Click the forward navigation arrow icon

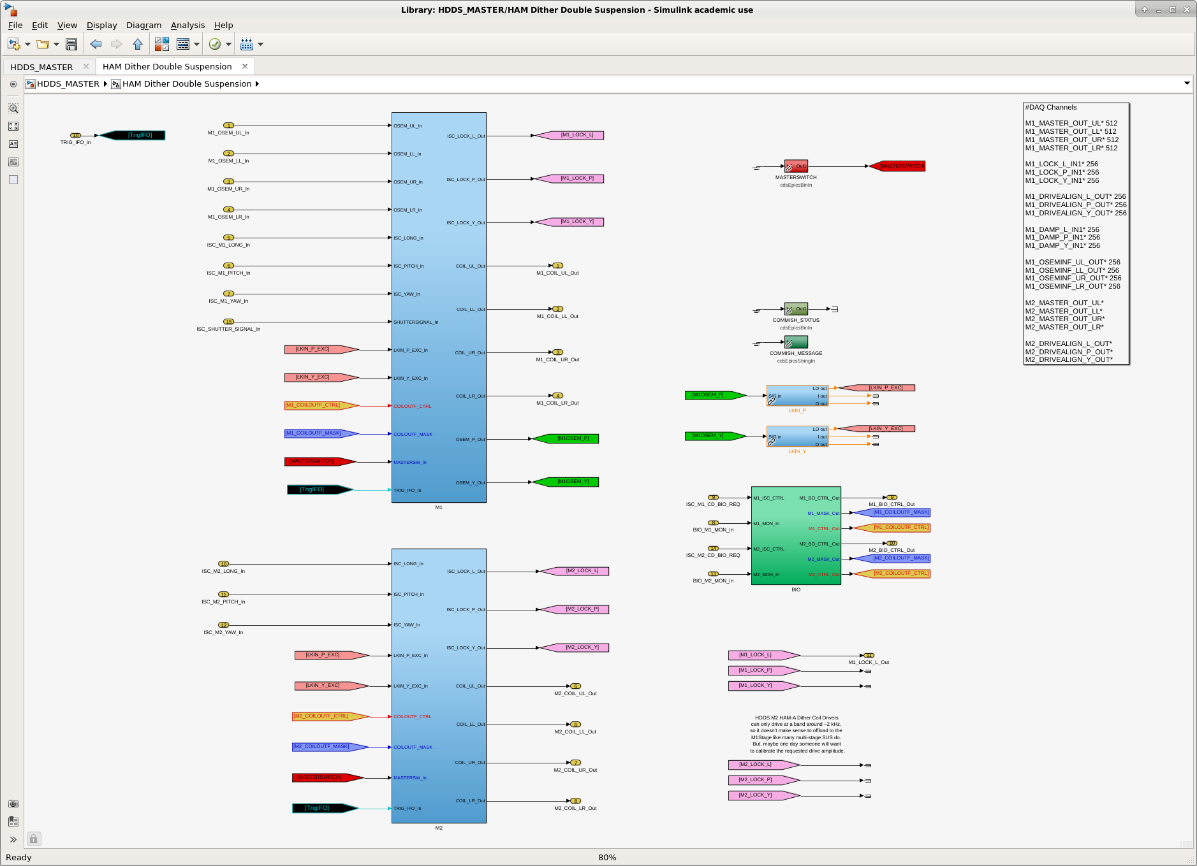pyautogui.click(x=116, y=44)
